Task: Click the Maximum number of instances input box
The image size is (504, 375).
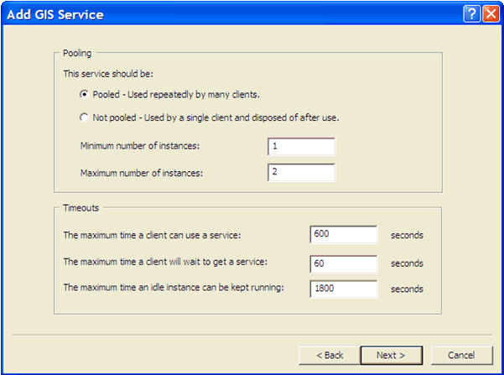Action: 301,173
